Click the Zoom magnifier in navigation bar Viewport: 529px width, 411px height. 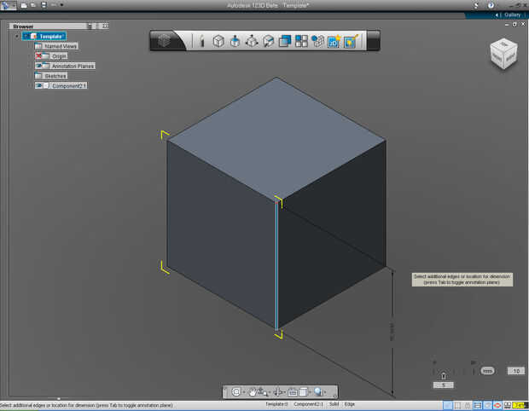(317, 391)
